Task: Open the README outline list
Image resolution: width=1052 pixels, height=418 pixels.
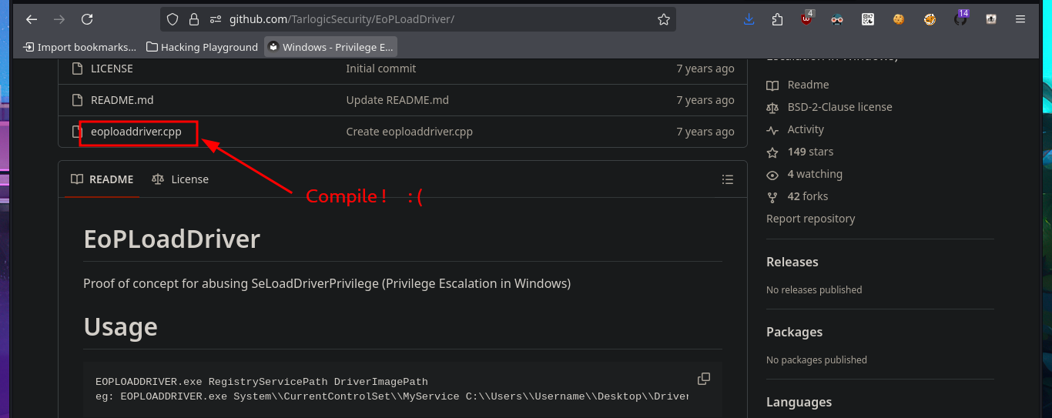Action: point(727,179)
